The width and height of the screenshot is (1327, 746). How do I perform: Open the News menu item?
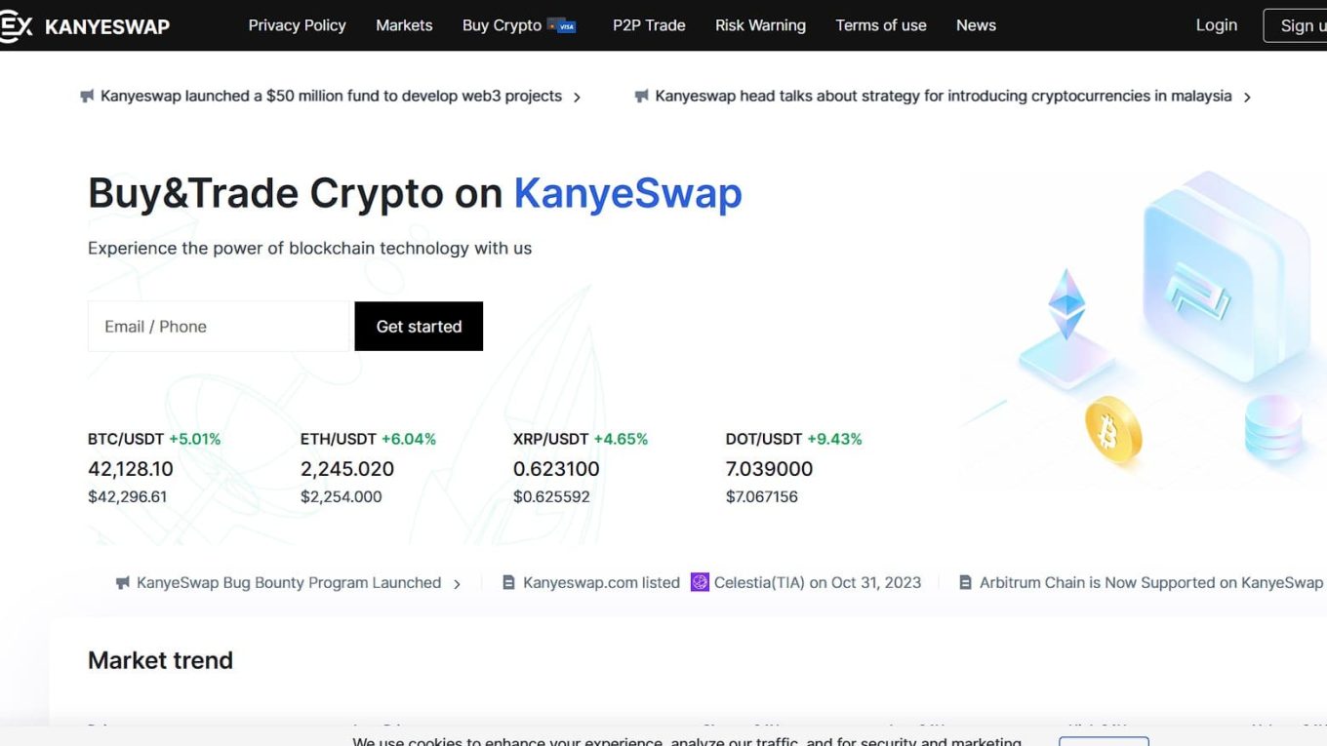(976, 25)
